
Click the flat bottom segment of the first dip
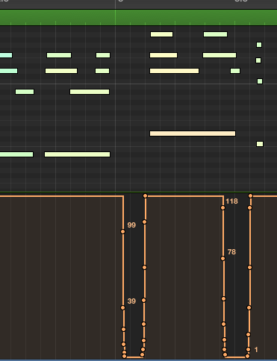click(x=133, y=357)
